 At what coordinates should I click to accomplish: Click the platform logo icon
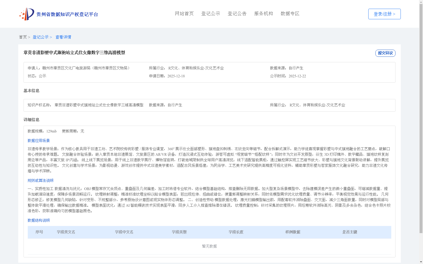click(x=27, y=14)
